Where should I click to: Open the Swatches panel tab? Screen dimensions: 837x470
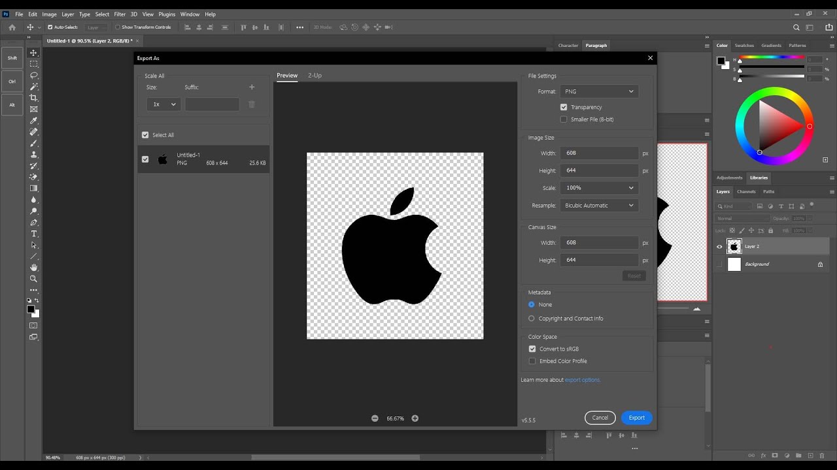pos(744,46)
